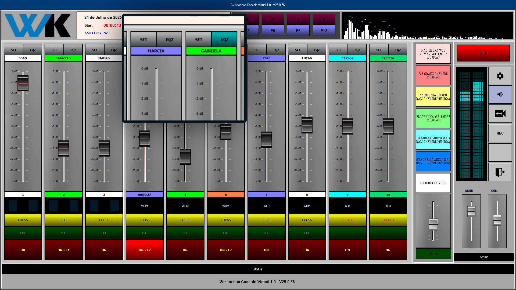Toggle ON for the JOAO channel
Screen dimensions: 516x290
pos(23,250)
